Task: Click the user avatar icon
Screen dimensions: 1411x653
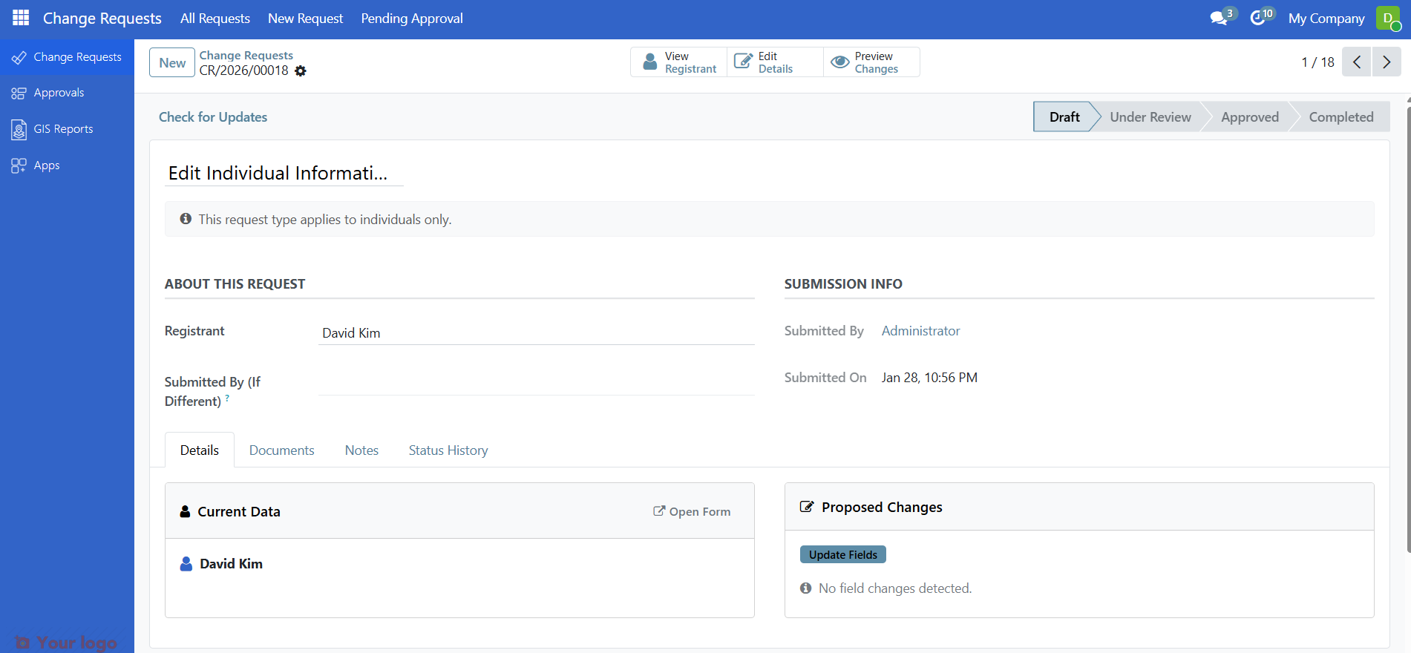Action: pos(1387,18)
